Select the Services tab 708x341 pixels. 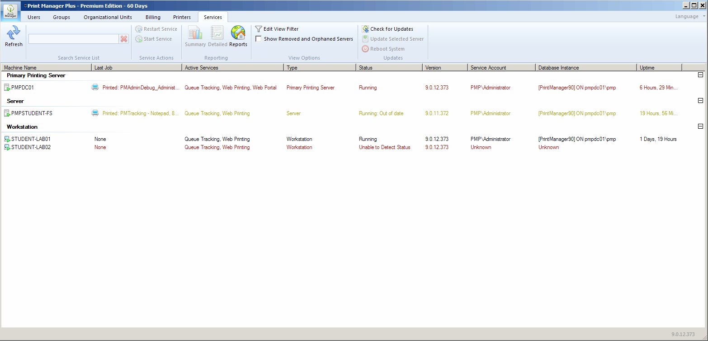pyautogui.click(x=213, y=17)
